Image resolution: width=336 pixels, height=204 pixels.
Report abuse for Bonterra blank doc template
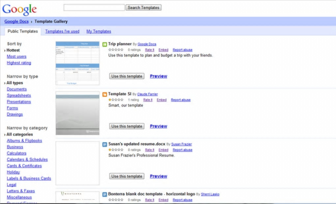182,200
